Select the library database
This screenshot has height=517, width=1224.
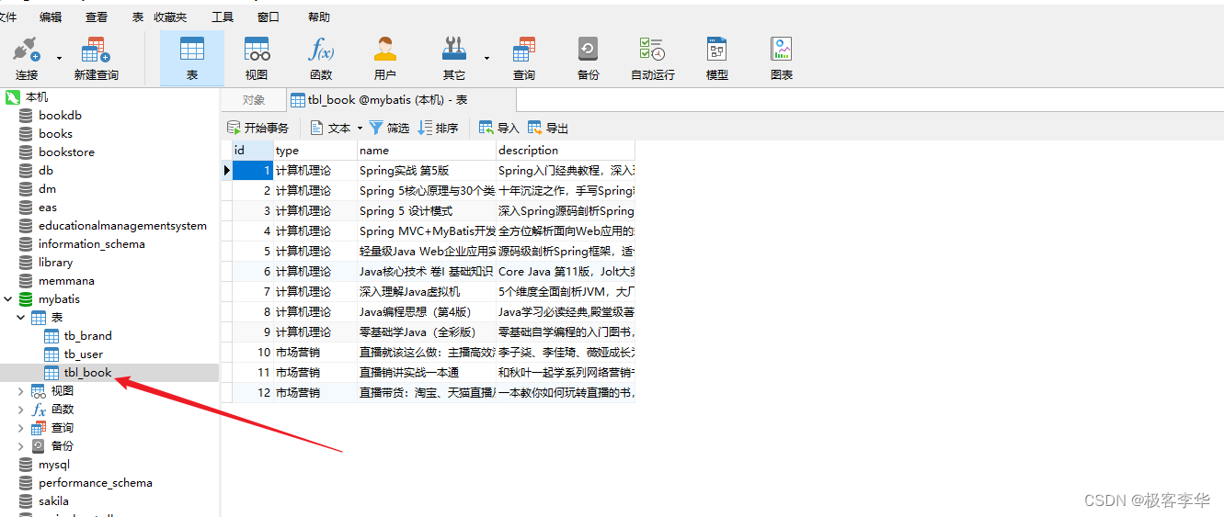tap(55, 262)
